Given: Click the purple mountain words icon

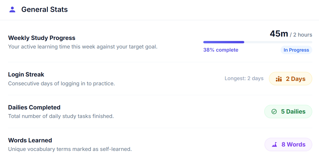Looking at the screenshot, I should (x=275, y=144).
